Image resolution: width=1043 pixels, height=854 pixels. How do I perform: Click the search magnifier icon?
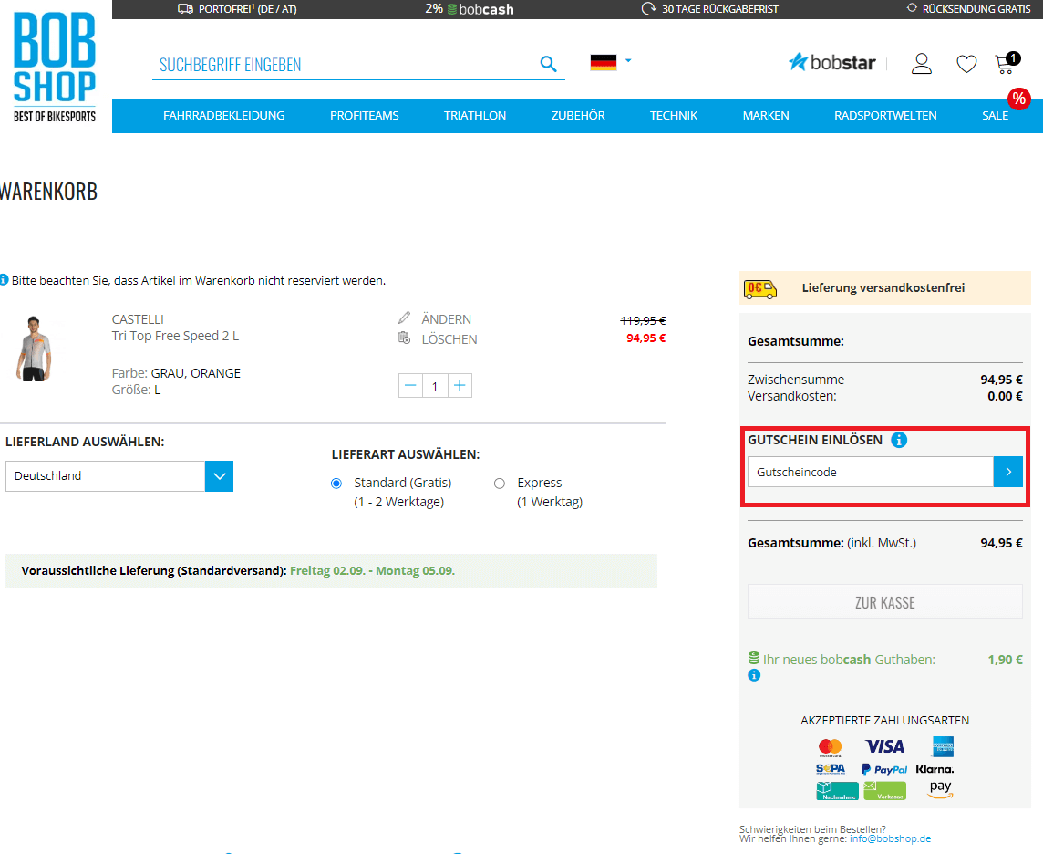(x=548, y=64)
